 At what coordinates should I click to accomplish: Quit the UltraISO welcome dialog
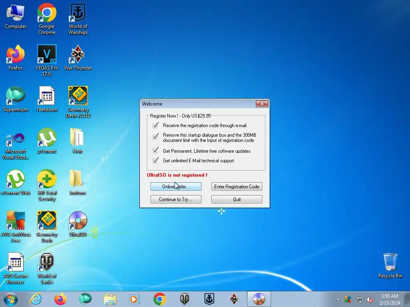[x=237, y=199]
